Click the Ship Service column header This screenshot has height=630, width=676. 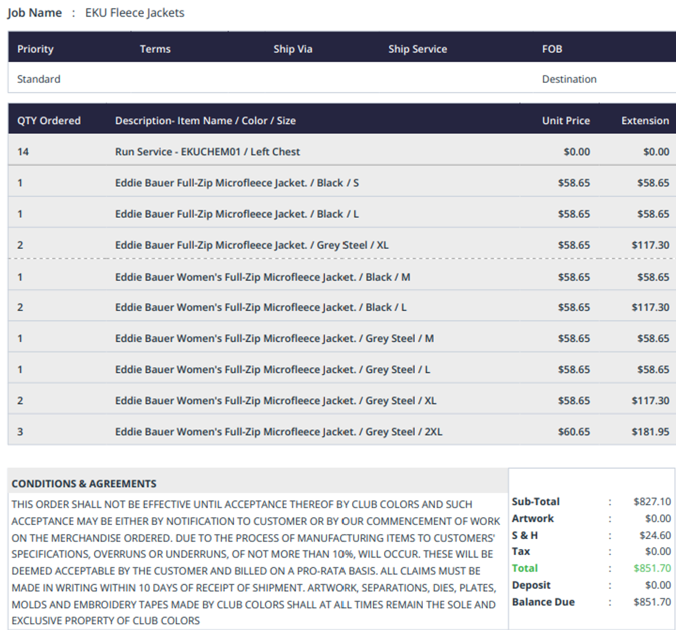pyautogui.click(x=417, y=49)
